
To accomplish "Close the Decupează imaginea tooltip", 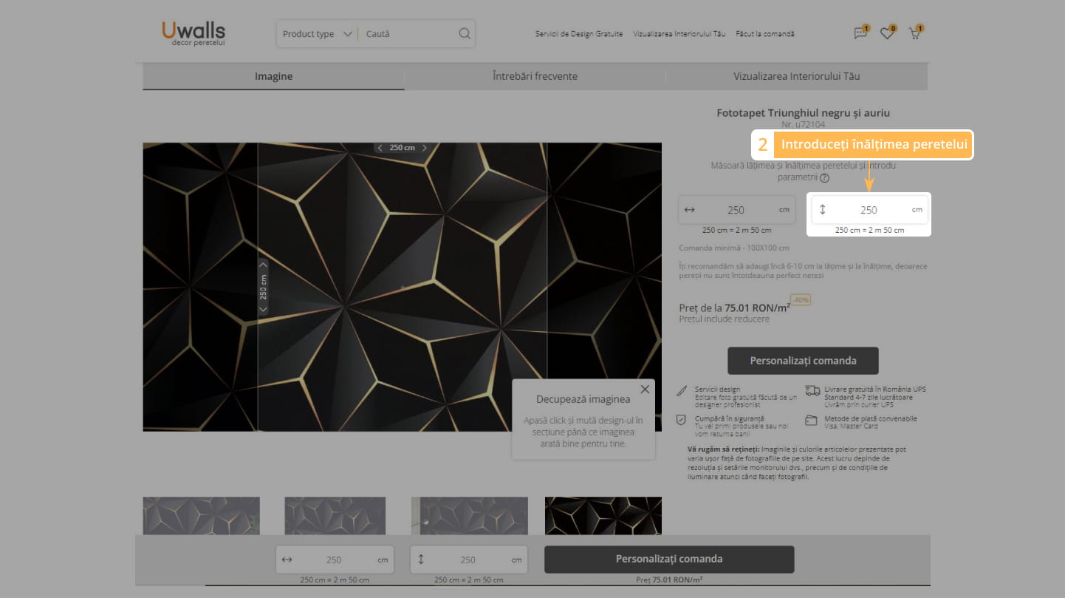I will 645,389.
